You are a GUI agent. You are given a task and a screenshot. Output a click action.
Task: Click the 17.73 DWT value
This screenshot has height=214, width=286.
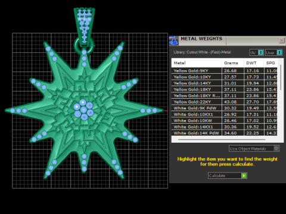253,77
